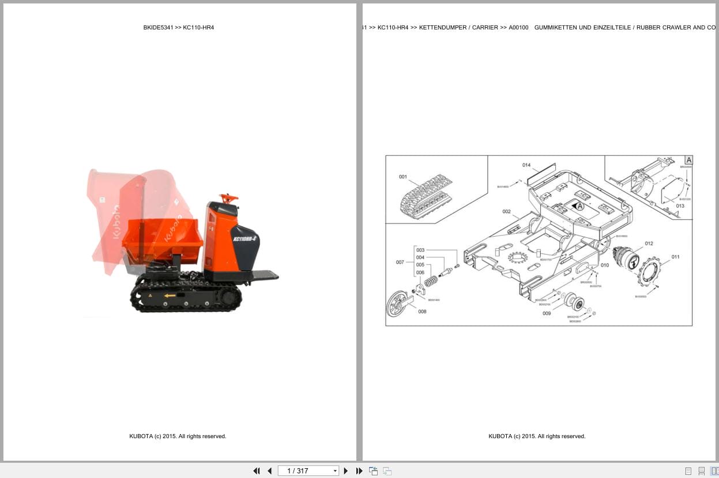This screenshot has height=478, width=719.
Task: Jump to the first page of the manual
Action: click(x=257, y=471)
